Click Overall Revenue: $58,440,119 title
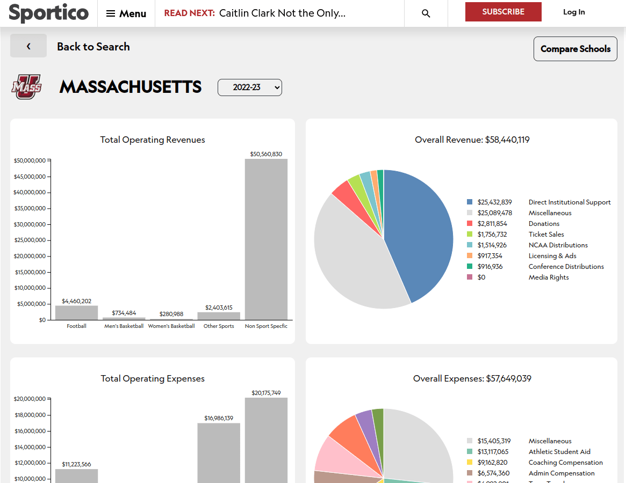Image resolution: width=626 pixels, height=483 pixels. [472, 140]
